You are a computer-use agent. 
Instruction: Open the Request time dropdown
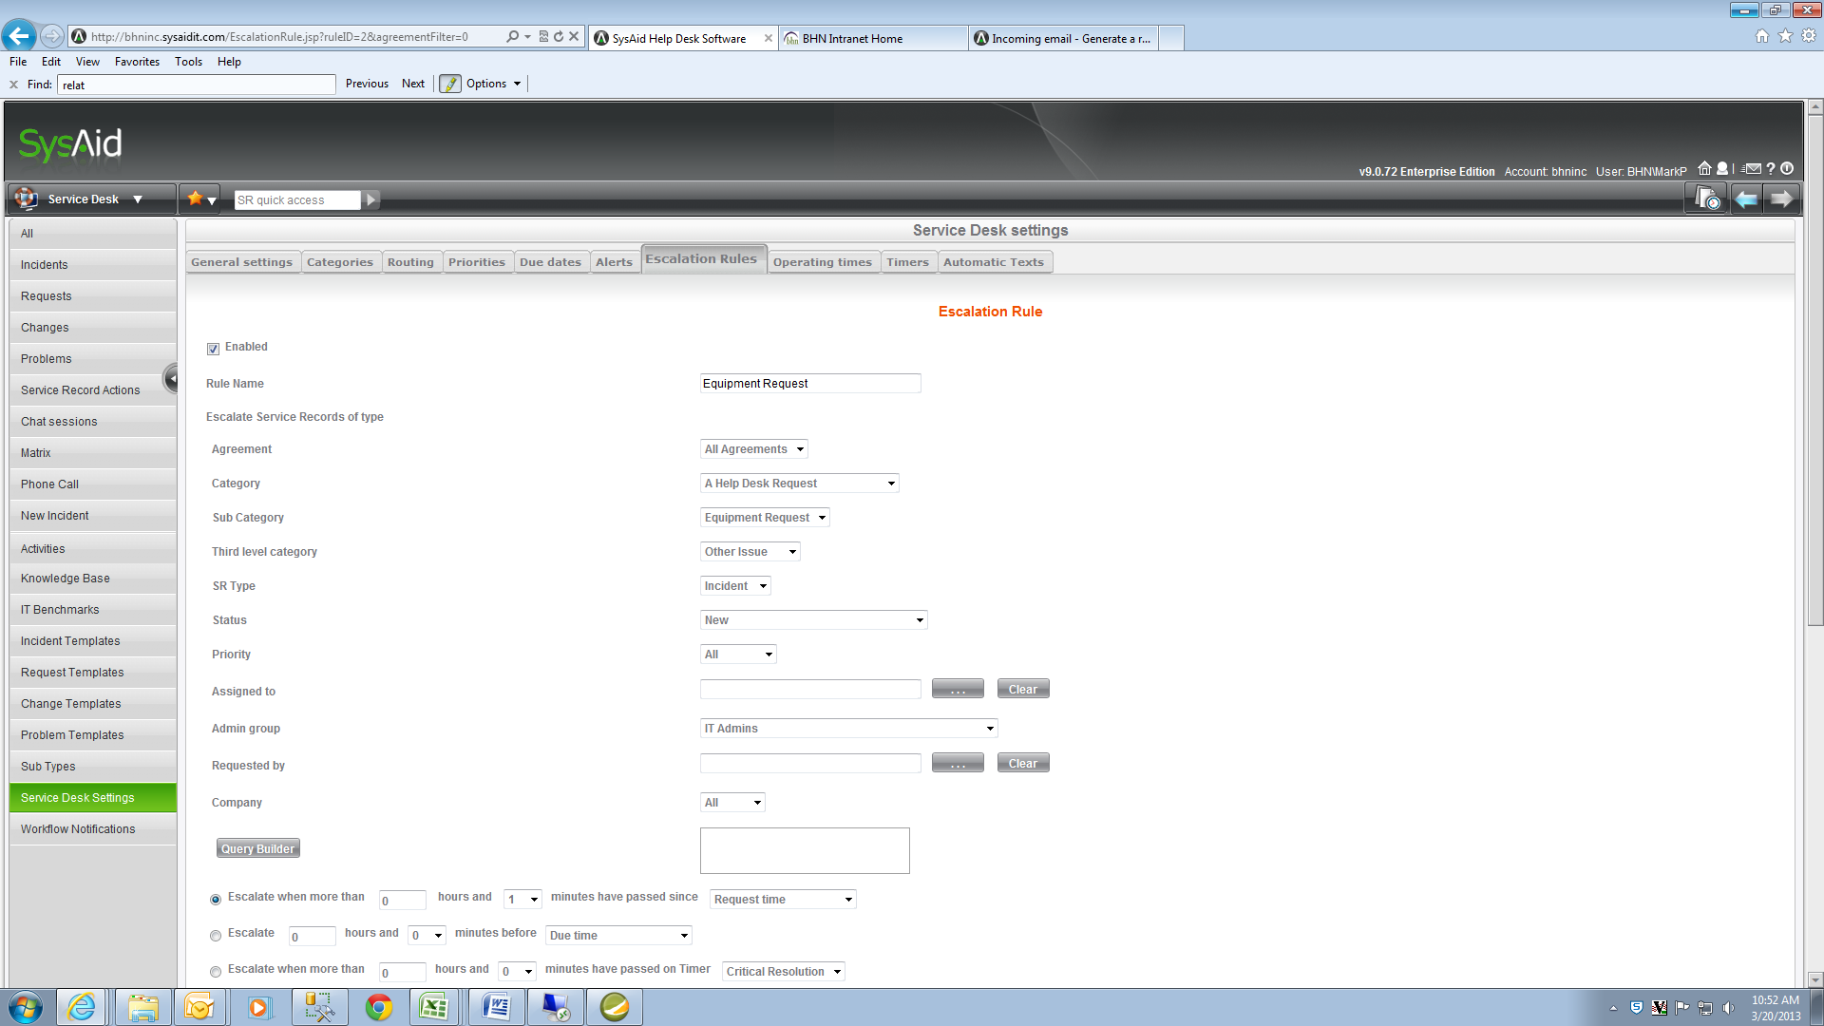[784, 900]
